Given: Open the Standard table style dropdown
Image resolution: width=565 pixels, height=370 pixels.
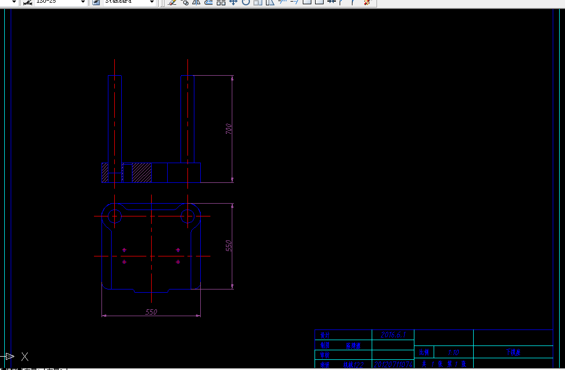Looking at the screenshot, I should click(152, 2).
